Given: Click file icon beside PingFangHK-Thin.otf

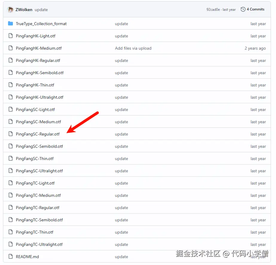Looking at the screenshot, I should pyautogui.click(x=10, y=85).
